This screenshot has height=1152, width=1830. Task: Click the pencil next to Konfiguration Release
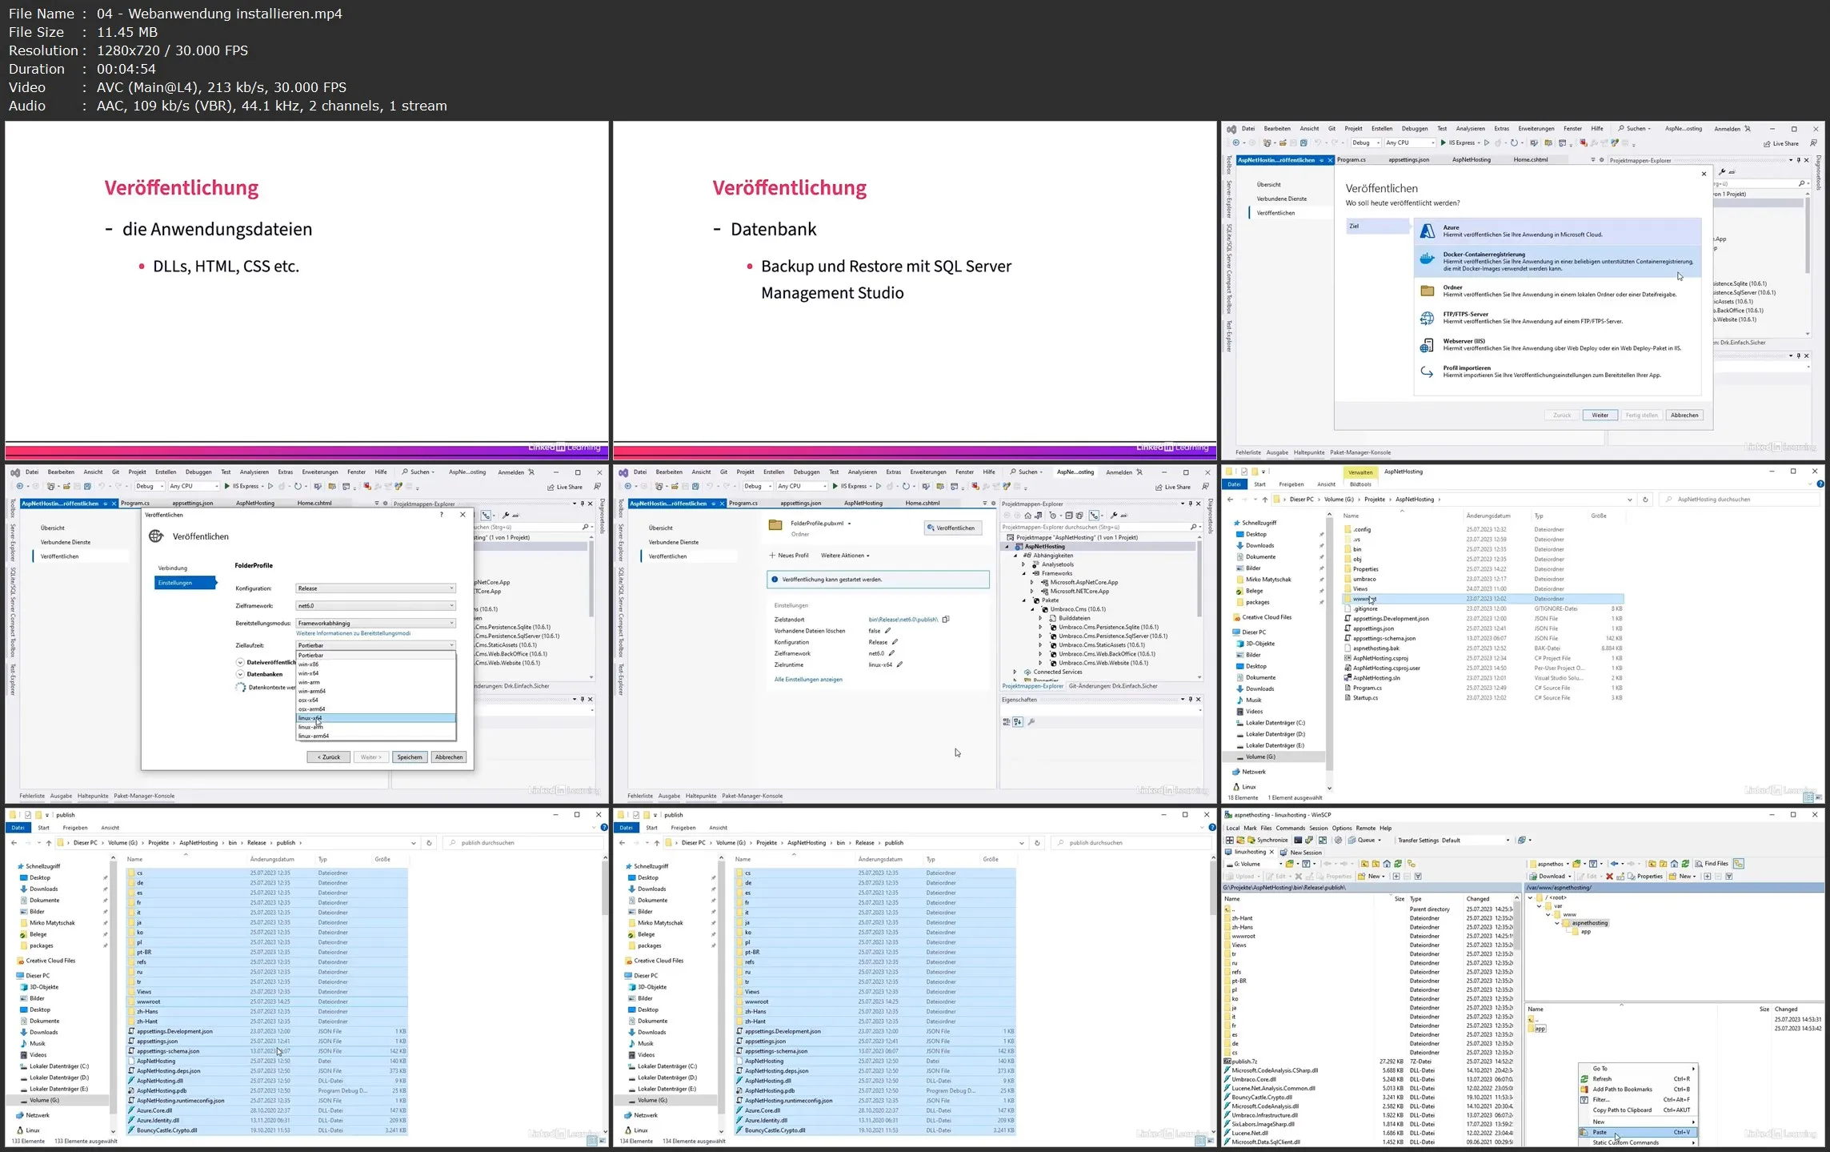click(895, 642)
